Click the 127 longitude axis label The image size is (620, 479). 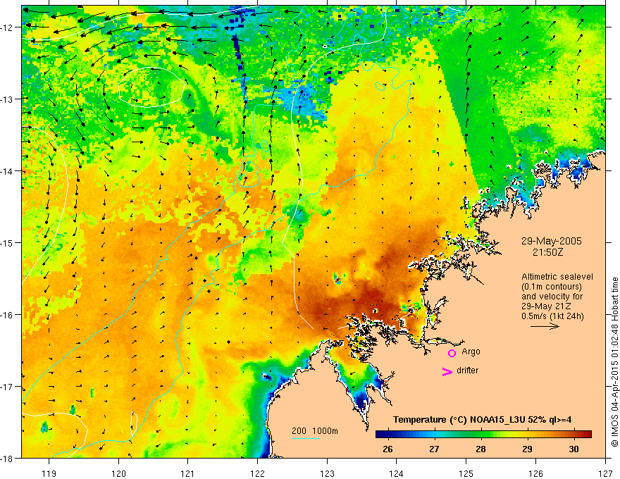(605, 473)
